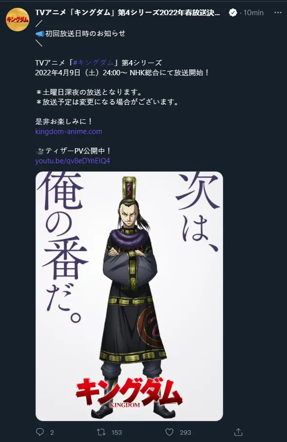Click the reply speech bubble icon
The image size is (287, 442).
pos(40,432)
